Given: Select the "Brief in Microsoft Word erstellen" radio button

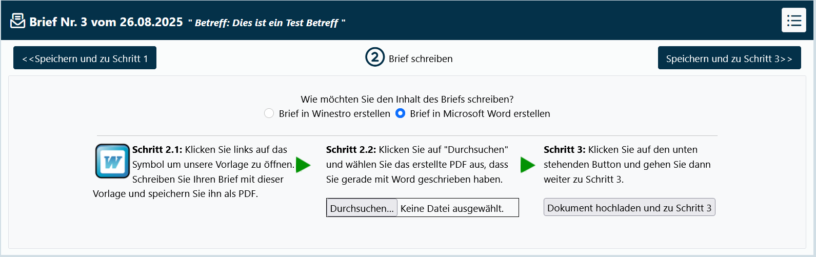Looking at the screenshot, I should [401, 113].
